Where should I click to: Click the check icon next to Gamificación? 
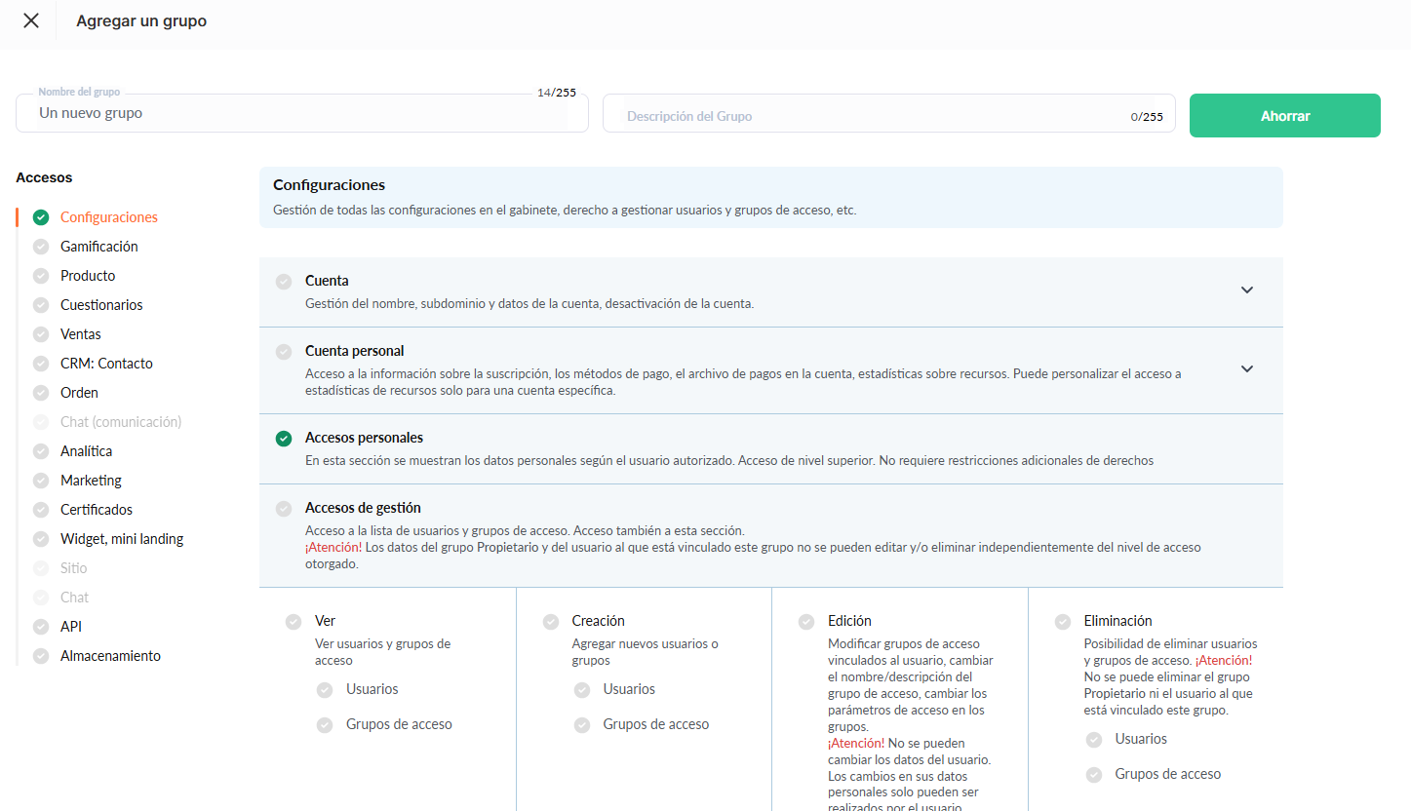click(x=41, y=247)
